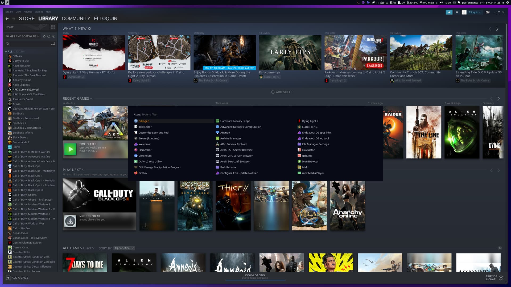Image resolution: width=511 pixels, height=287 pixels.
Task: Open the Help menu
Action: [x=48, y=12]
